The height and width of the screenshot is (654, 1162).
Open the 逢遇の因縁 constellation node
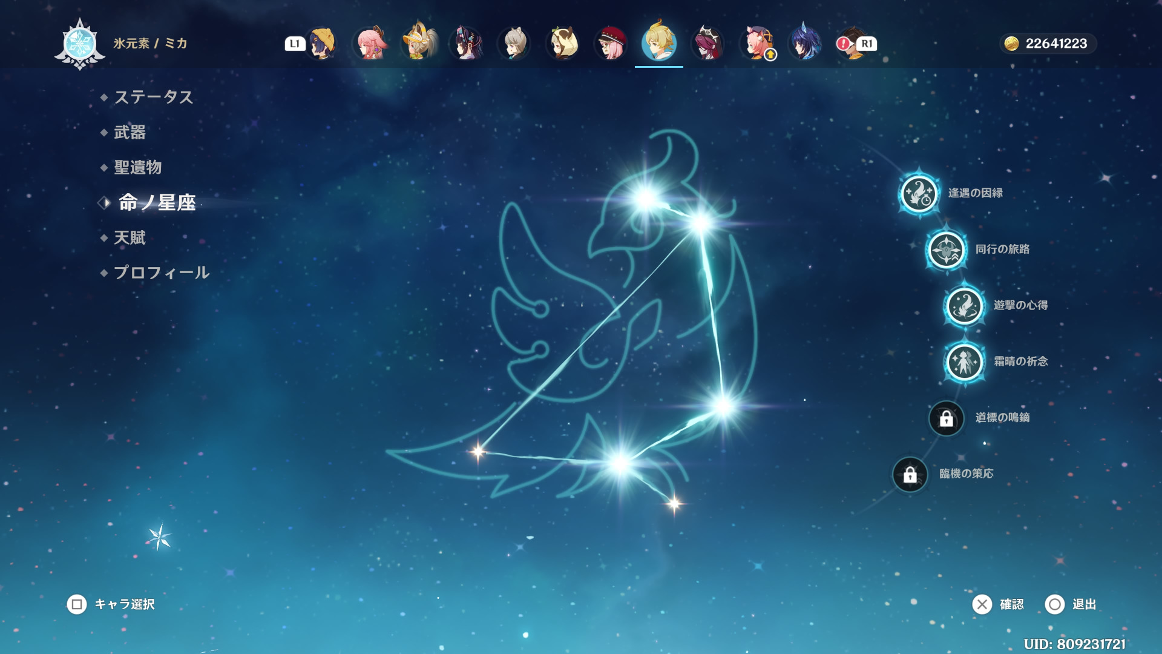pyautogui.click(x=919, y=193)
